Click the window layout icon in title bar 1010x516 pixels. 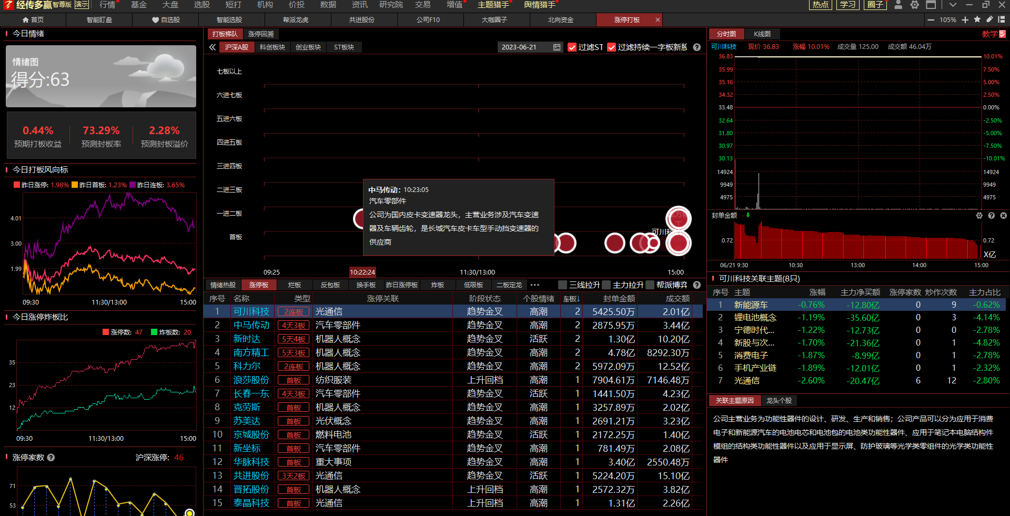[931, 5]
